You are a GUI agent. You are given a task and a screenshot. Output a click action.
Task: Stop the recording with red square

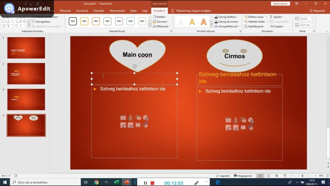pyautogui.click(x=152, y=183)
